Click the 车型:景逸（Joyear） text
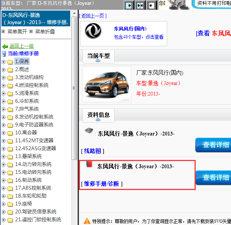This screenshot has height=225, width=231. point(159,84)
